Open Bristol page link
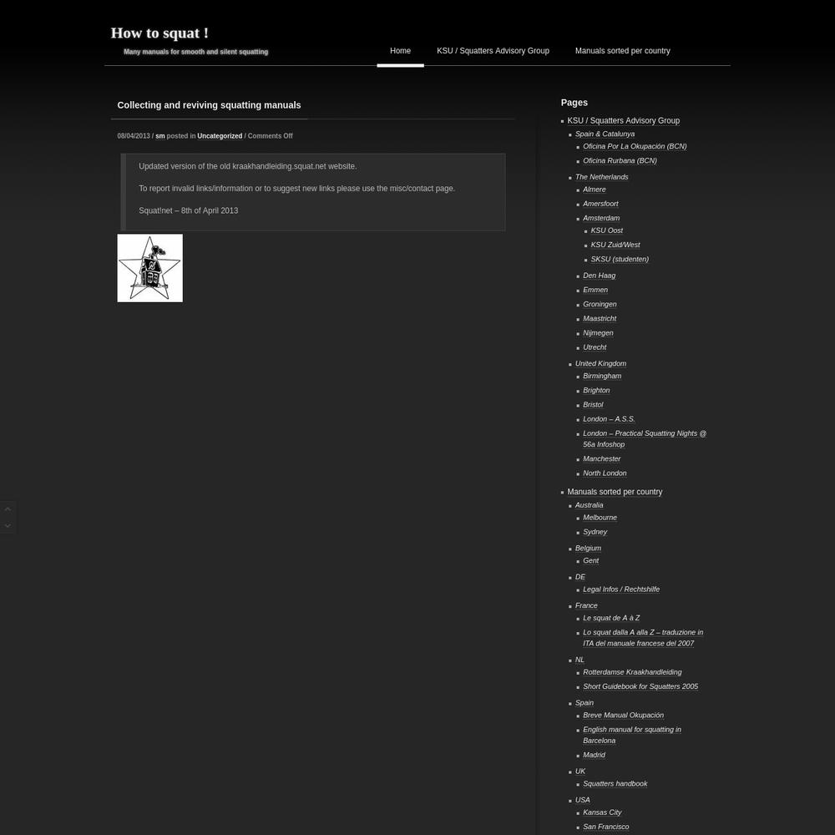Image resolution: width=835 pixels, height=835 pixels. click(x=593, y=405)
